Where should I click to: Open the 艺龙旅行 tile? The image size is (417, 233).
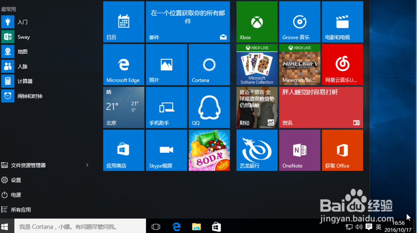click(257, 150)
